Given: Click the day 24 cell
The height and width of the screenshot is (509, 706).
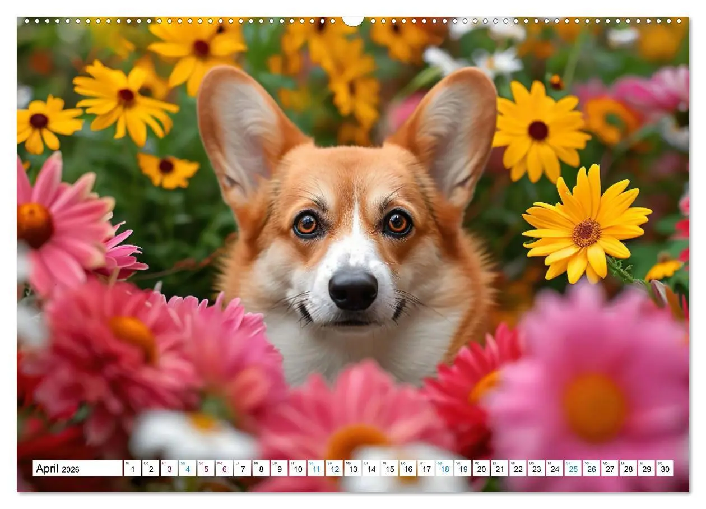Looking at the screenshot, I should click(x=555, y=469).
